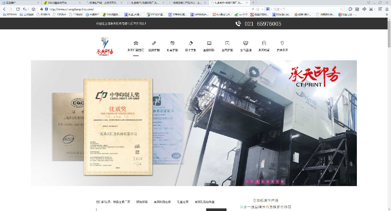Viewport: 391px width, 211px height.
Task: Click the browser back arrow
Action: [x=4, y=9]
